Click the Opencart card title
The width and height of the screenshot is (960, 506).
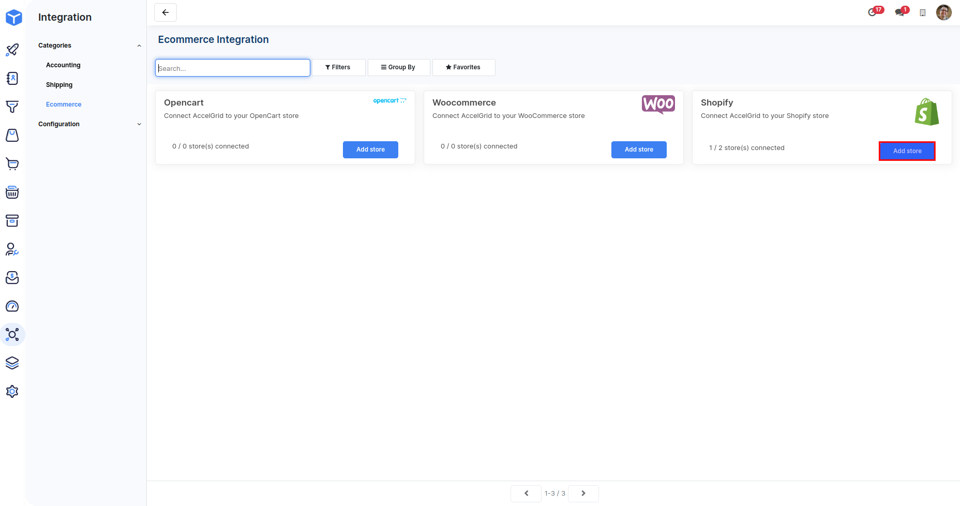pos(184,102)
